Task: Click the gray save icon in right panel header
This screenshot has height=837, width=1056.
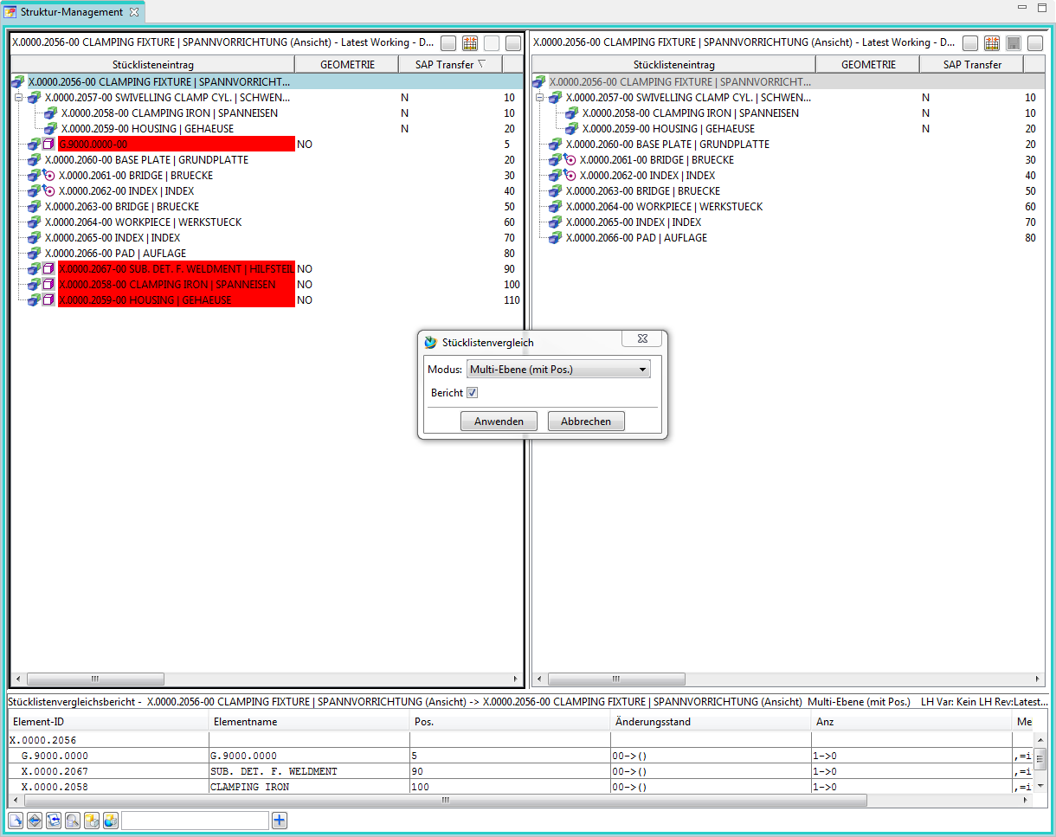Action: pyautogui.click(x=1014, y=42)
